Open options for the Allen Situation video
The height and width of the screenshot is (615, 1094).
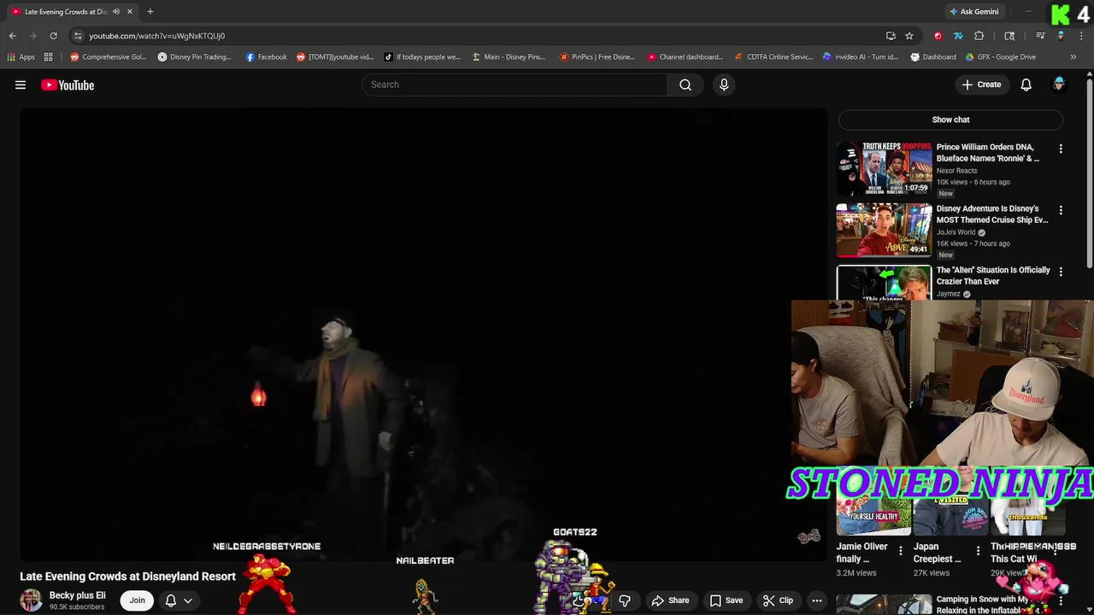pyautogui.click(x=1061, y=272)
